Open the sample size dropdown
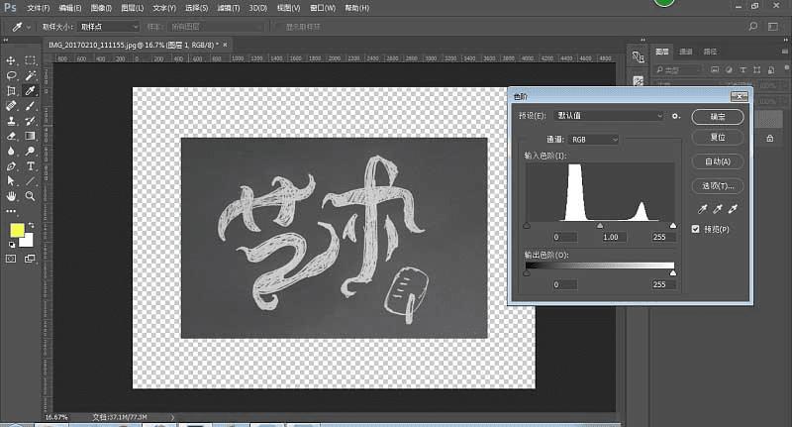This screenshot has height=427, width=792. tap(108, 27)
